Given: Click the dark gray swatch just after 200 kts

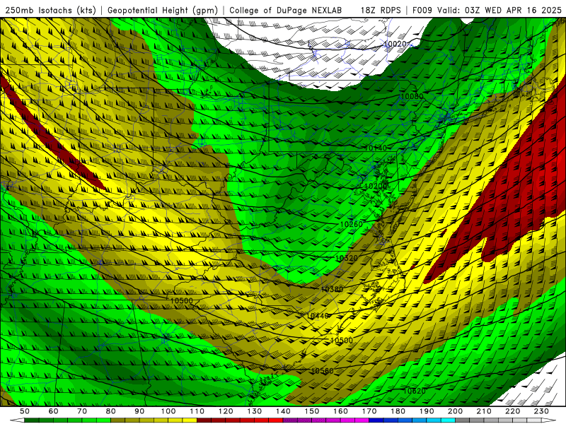Looking at the screenshot, I should tap(463, 420).
